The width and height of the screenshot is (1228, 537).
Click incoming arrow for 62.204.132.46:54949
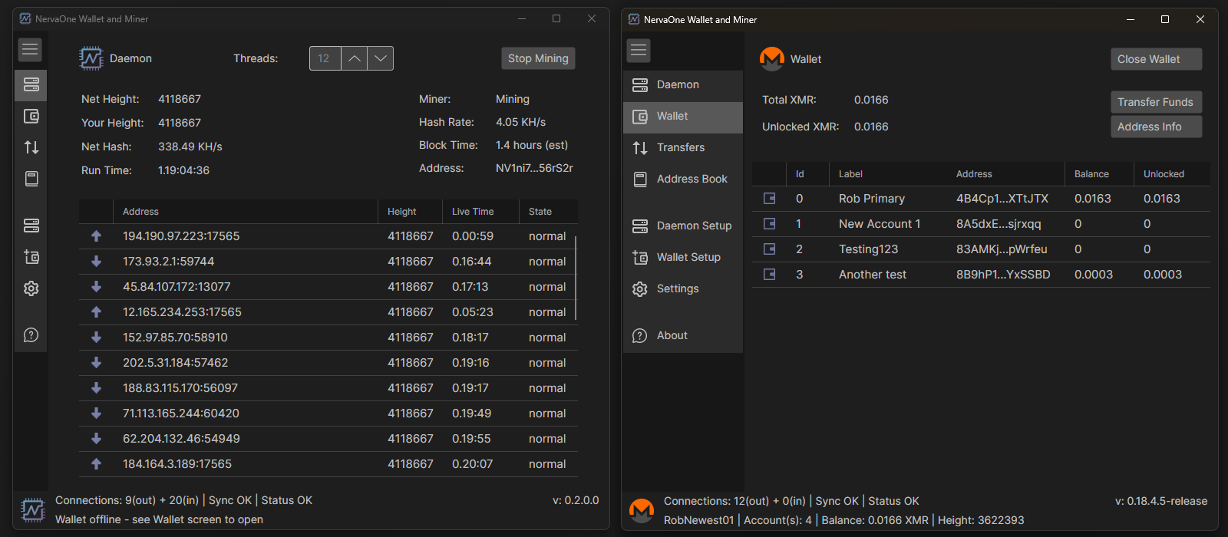(x=96, y=439)
